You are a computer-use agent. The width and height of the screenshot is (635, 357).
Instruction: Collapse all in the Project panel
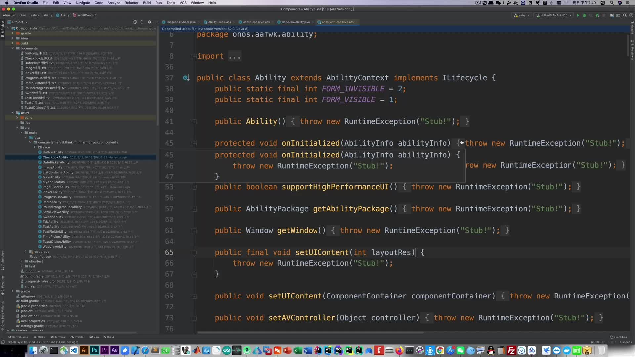[x=142, y=22]
